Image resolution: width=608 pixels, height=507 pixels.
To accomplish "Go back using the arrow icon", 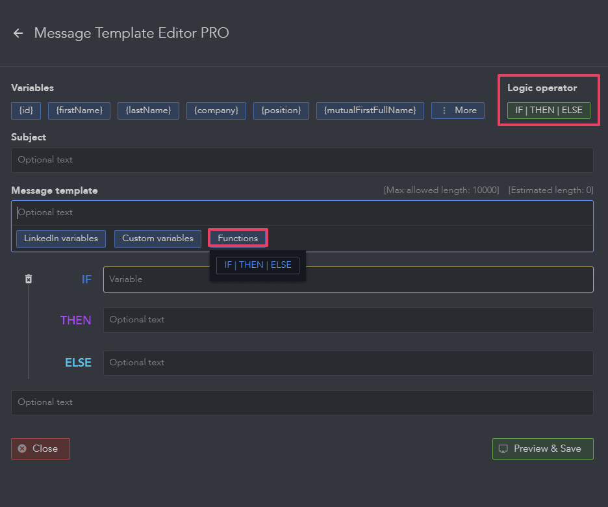I will point(18,33).
